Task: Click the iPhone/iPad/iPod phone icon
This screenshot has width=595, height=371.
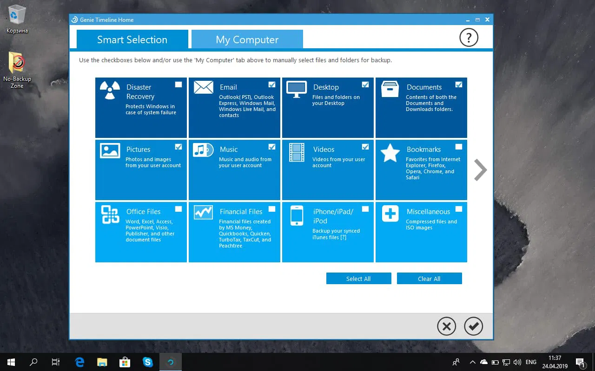Action: coord(297,215)
